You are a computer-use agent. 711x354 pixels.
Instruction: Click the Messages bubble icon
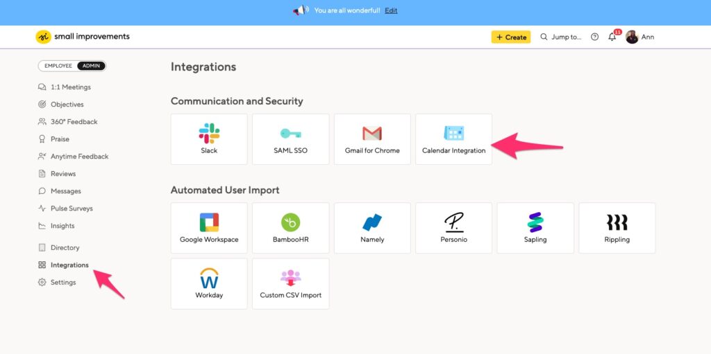42,191
